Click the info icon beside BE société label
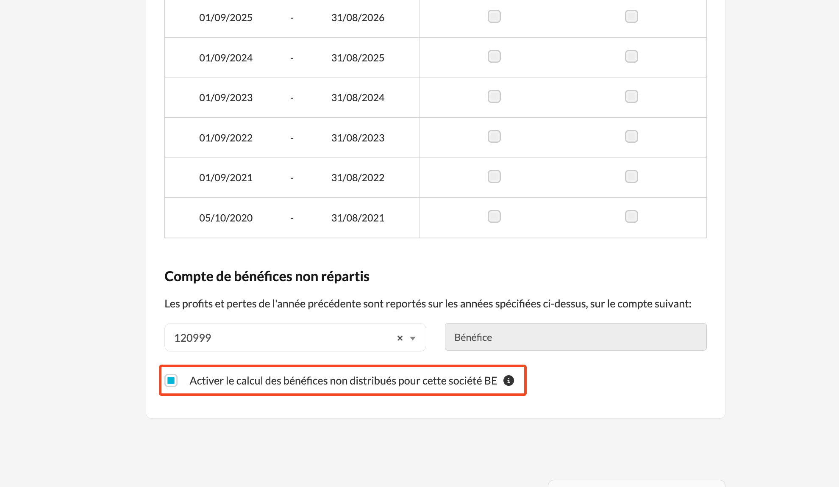Image resolution: width=839 pixels, height=487 pixels. pos(508,381)
